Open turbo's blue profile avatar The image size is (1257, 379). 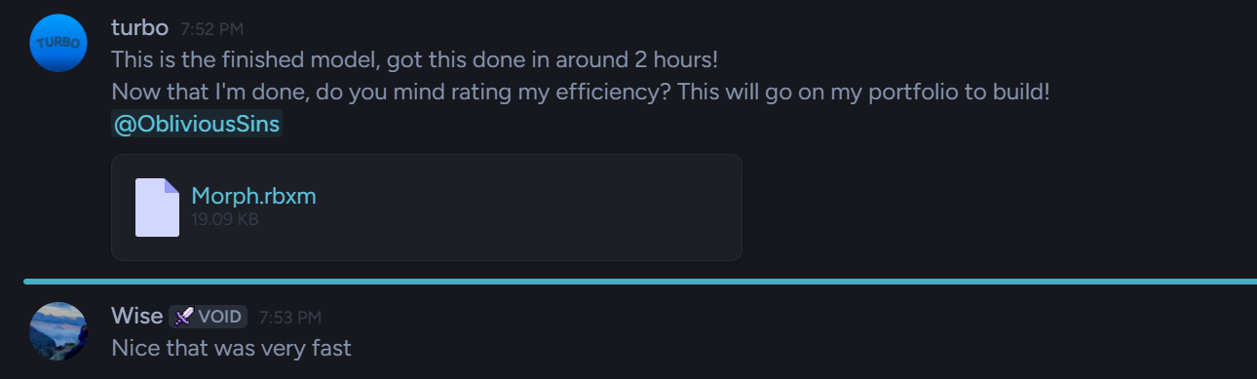pyautogui.click(x=58, y=43)
